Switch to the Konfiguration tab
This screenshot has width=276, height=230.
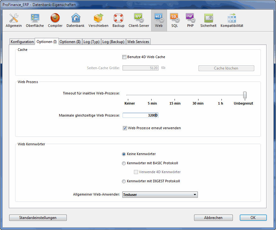pyautogui.click(x=22, y=42)
